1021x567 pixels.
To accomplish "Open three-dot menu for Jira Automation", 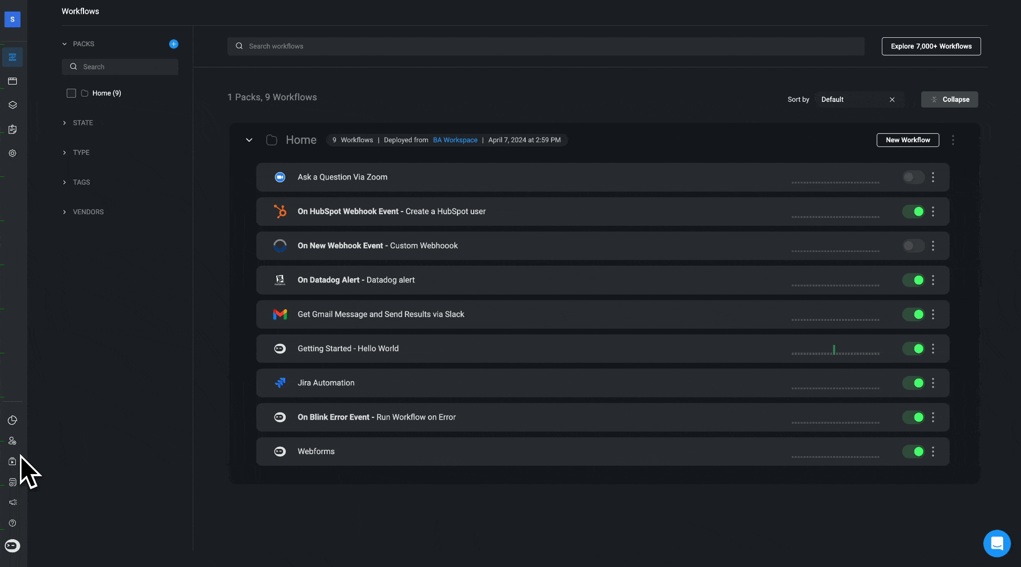I will pos(933,383).
